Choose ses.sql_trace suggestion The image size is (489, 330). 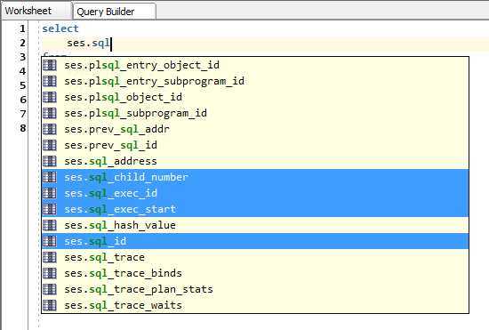point(255,257)
